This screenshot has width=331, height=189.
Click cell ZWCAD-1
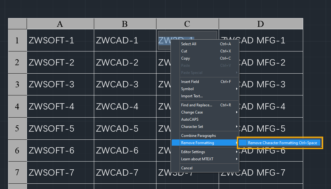click(125, 40)
